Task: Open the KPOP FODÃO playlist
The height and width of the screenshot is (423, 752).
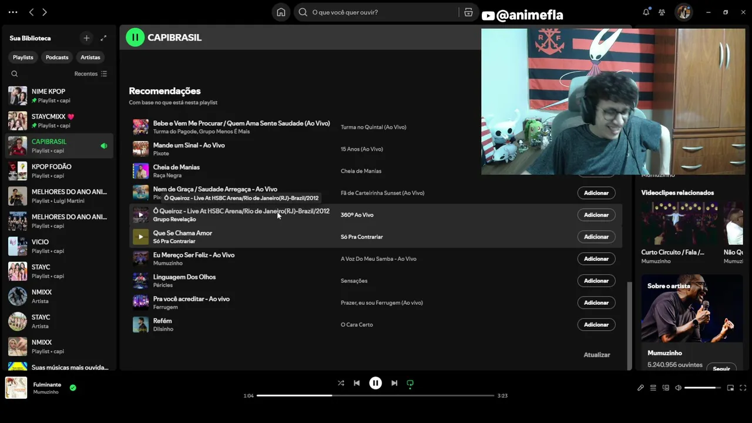Action: click(59, 171)
